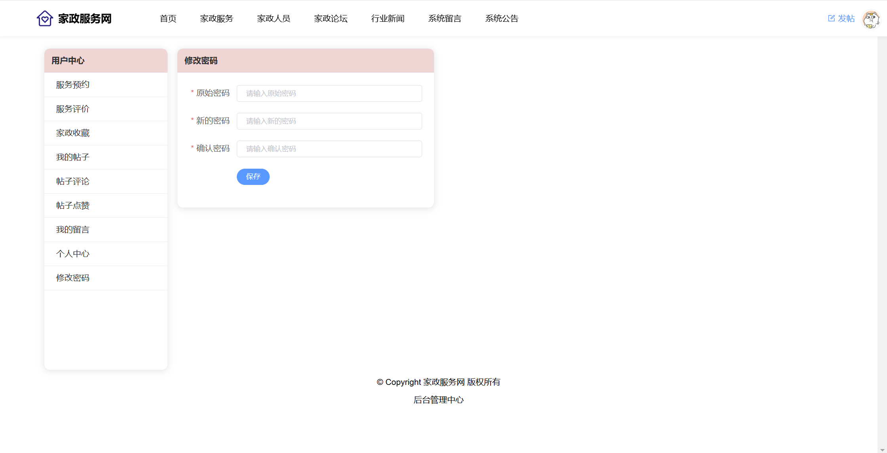This screenshot has width=887, height=453.
Task: Open 家政论坛 navigation item
Action: (331, 19)
